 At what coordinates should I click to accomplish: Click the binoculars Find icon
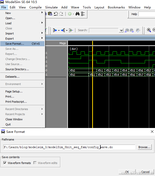77,14
